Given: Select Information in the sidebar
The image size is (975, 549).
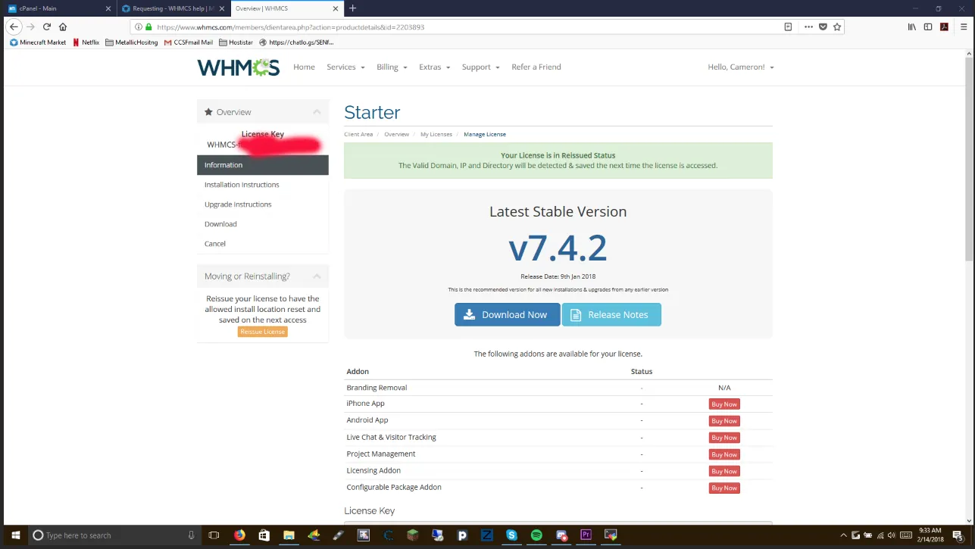Looking at the screenshot, I should tap(263, 165).
